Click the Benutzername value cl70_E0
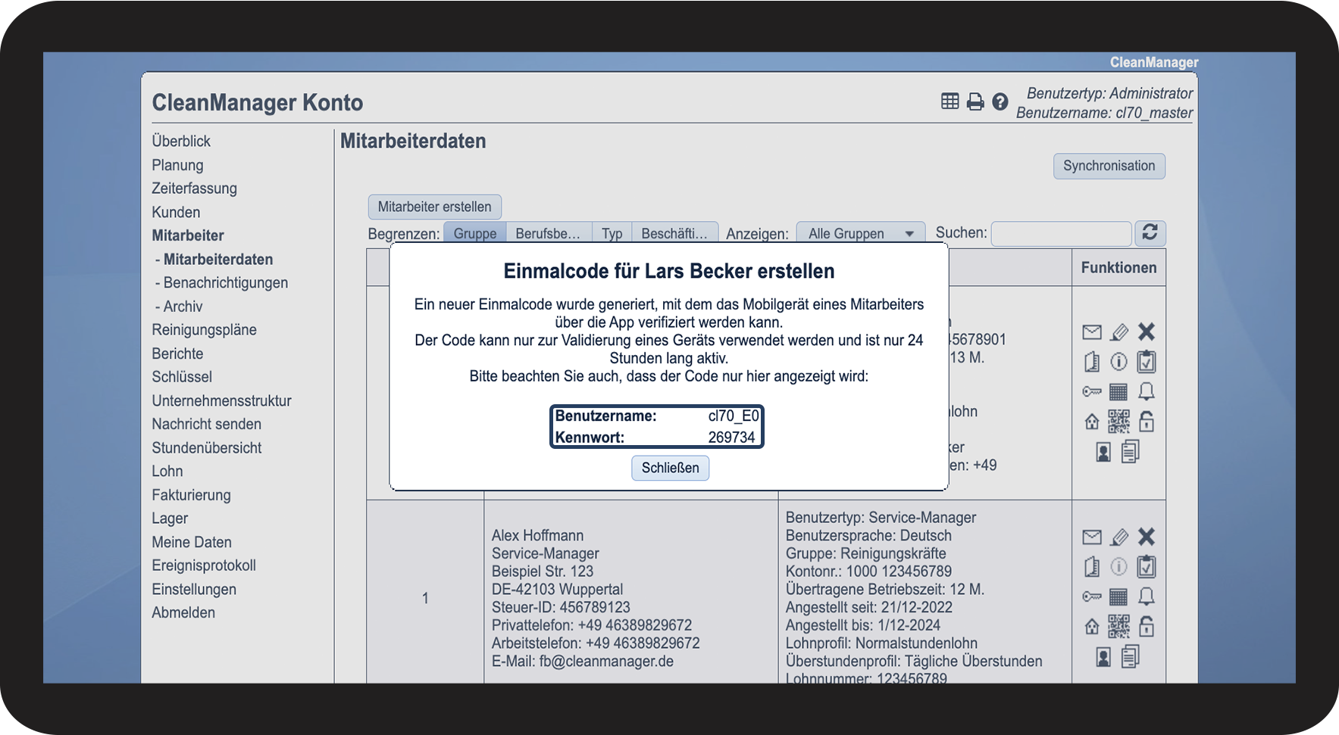 pos(733,416)
